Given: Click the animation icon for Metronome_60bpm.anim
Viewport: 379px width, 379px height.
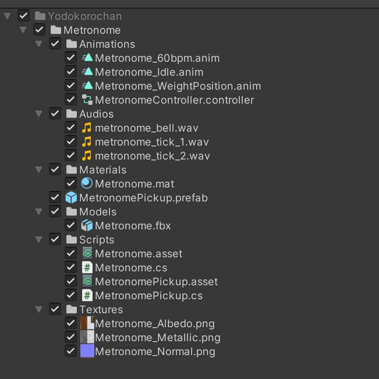Looking at the screenshot, I should [87, 58].
